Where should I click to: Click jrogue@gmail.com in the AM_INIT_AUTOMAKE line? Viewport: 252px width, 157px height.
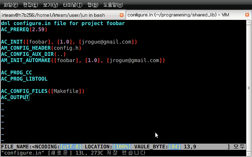click(x=134, y=60)
